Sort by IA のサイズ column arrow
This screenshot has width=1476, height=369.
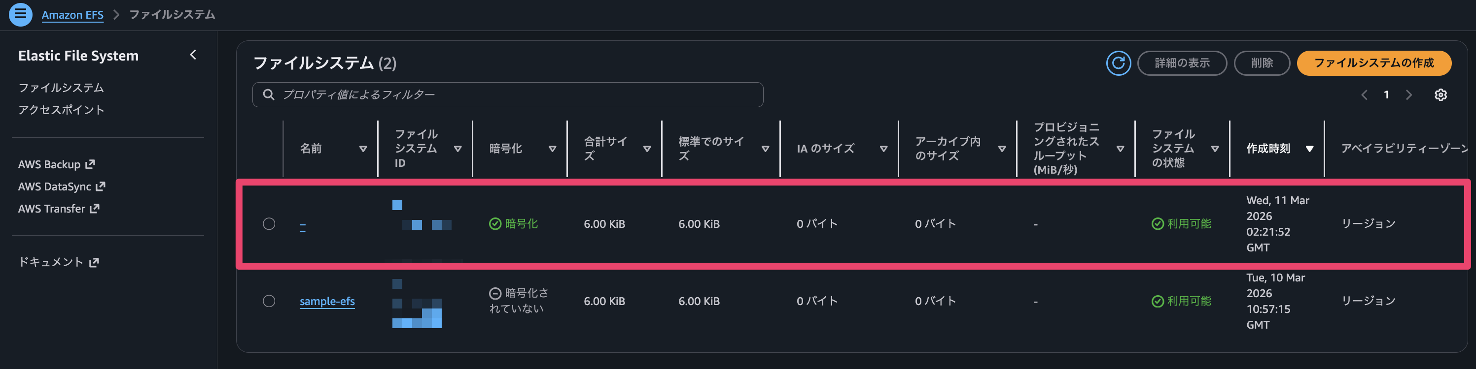pyautogui.click(x=883, y=149)
